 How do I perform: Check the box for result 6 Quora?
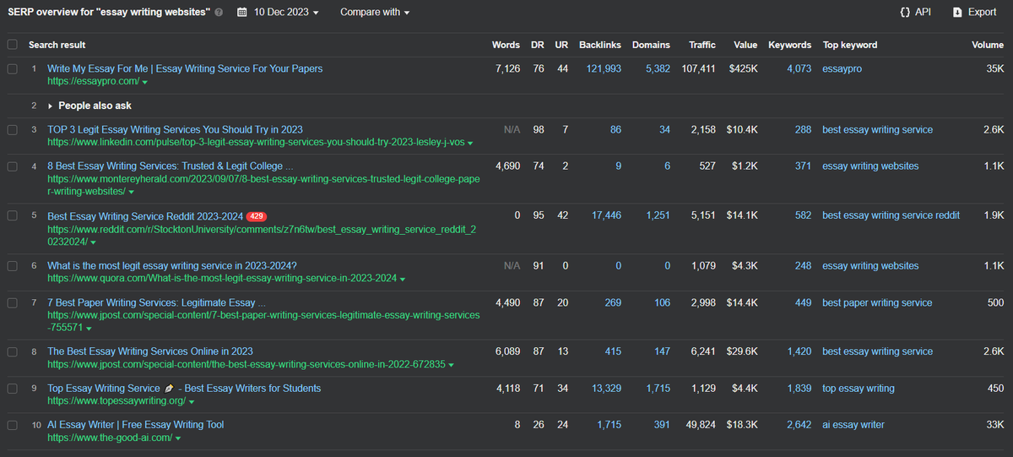tap(12, 265)
